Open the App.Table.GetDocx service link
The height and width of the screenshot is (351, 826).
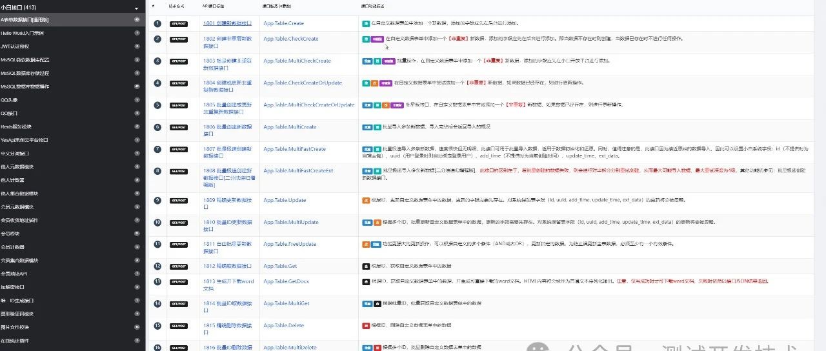[286, 281]
